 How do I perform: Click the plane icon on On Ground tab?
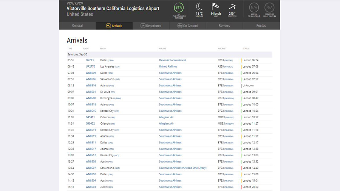click(x=180, y=26)
